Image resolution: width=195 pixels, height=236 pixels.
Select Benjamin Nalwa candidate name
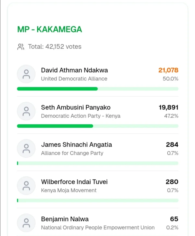65,219
